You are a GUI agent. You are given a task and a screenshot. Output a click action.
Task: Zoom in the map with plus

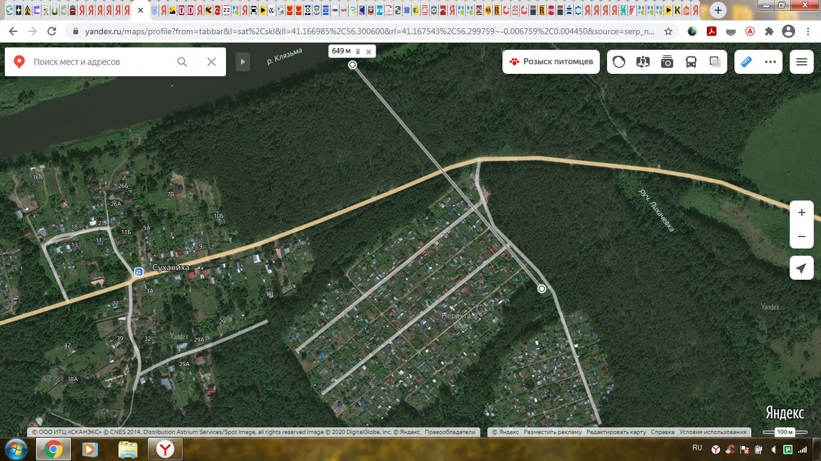point(801,213)
